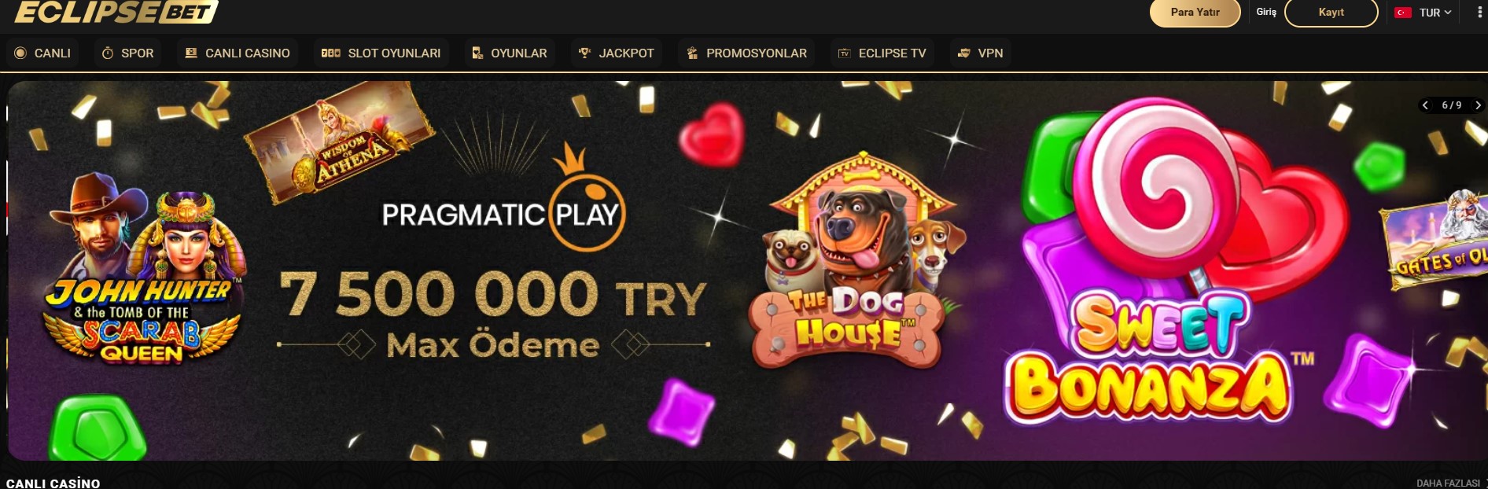Open SLOT OYUNLARI games
The image size is (1488, 489).
pyautogui.click(x=381, y=53)
